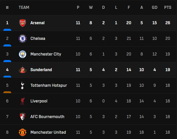Click the orange marker under position 5
Viewport: 177px width, 139px height.
point(7,92)
